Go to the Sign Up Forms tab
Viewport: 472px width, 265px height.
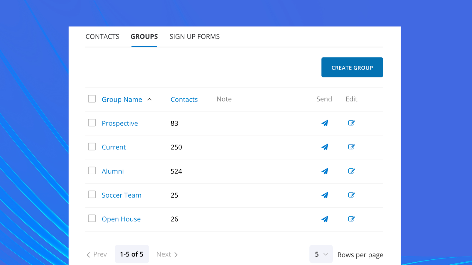coord(195,37)
